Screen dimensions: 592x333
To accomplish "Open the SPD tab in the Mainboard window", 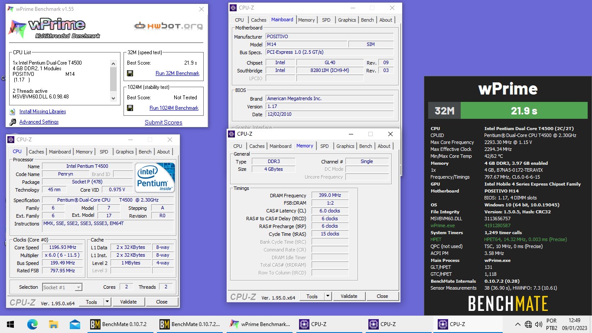I will tap(326, 20).
